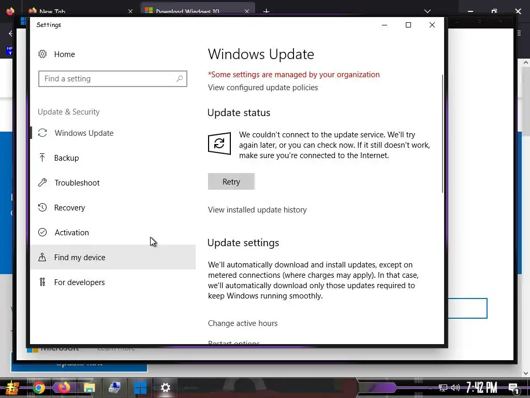
Task: Click the Settings window scrollbar
Action: tap(442, 134)
